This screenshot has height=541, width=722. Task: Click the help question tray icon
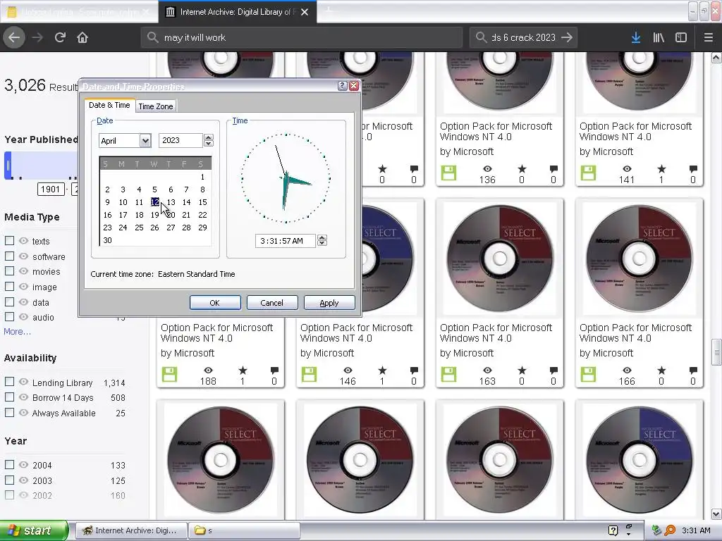click(x=613, y=530)
